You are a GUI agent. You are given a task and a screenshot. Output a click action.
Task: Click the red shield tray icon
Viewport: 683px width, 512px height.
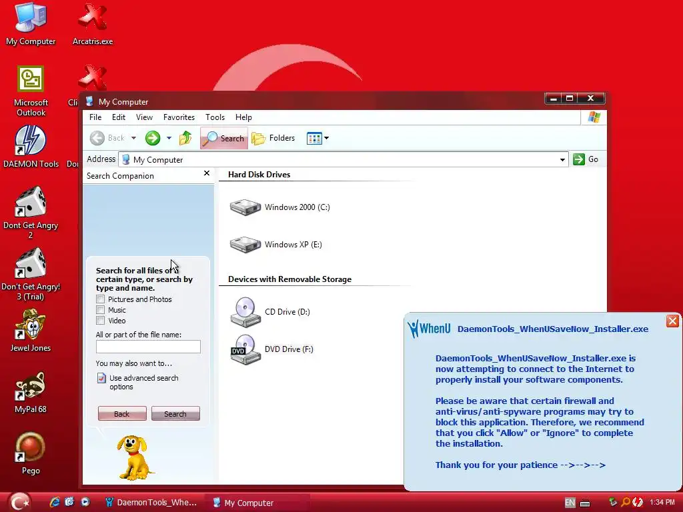click(x=637, y=503)
